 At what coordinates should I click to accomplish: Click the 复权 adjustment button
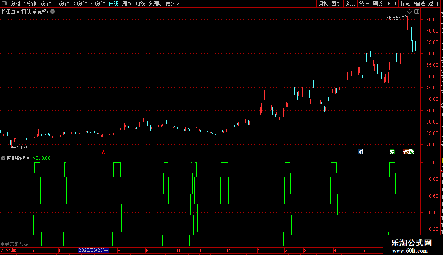323,4
